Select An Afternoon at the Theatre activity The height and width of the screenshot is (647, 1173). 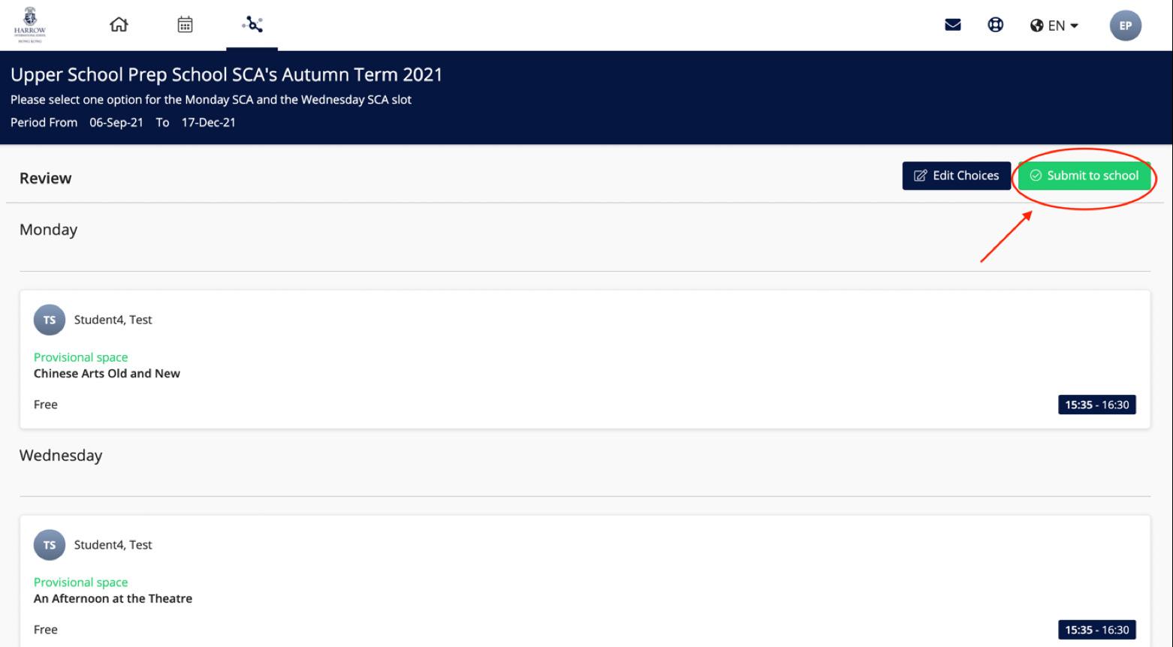113,599
